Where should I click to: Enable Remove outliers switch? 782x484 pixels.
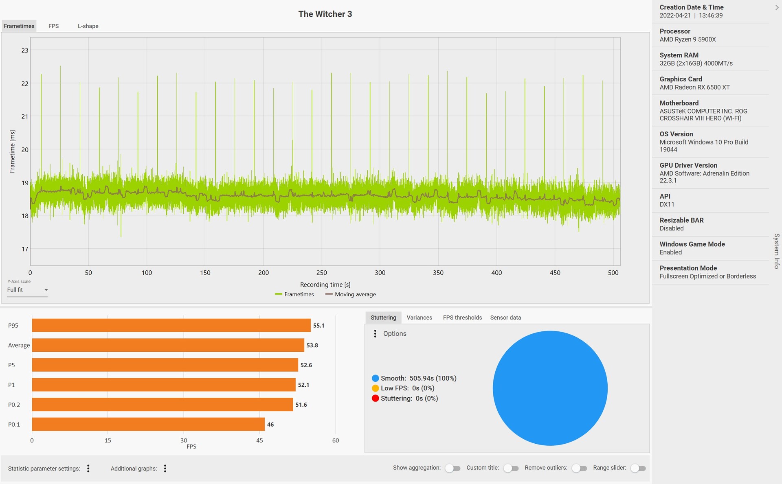coord(579,468)
